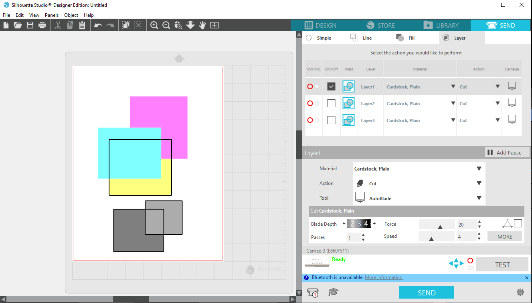
Task: Open the send queue icon
Action: pos(313,293)
